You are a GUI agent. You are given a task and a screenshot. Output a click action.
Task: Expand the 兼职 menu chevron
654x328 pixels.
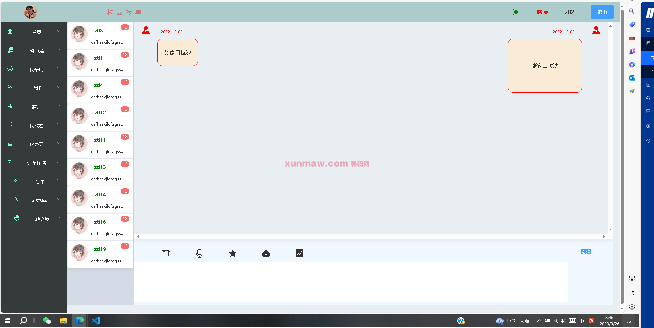(59, 106)
